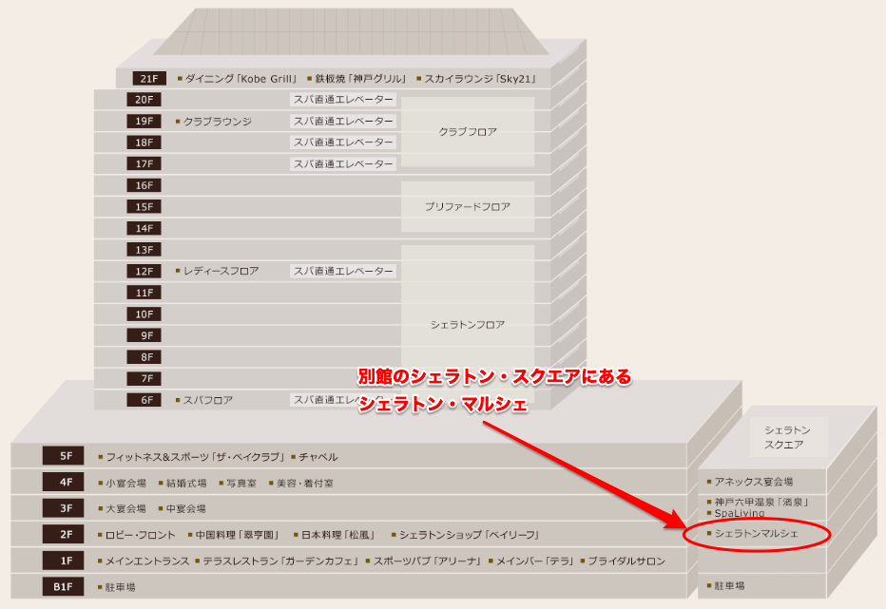
Task: Click the 7F floor label
Action: pyautogui.click(x=144, y=378)
